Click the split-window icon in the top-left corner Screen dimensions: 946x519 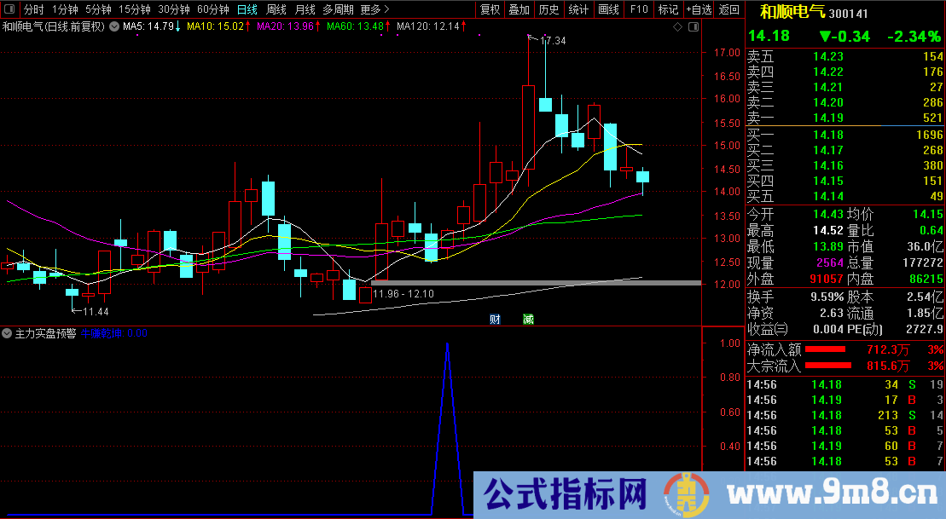9,9
